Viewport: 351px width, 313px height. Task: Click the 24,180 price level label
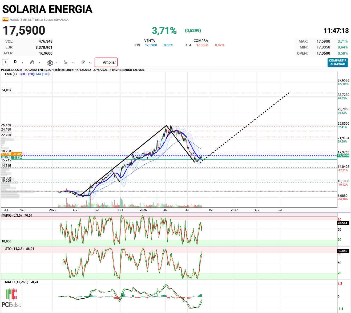pyautogui.click(x=6, y=129)
